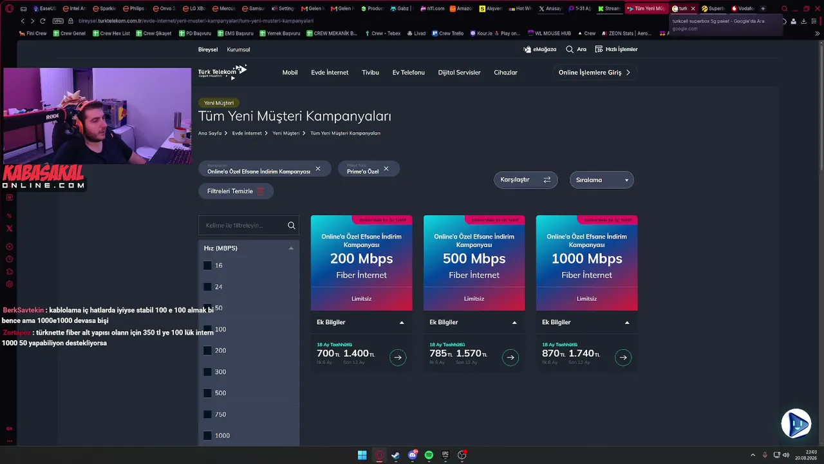
Task: Click the trash icon in Filtreleri Temizle
Action: coord(260,191)
